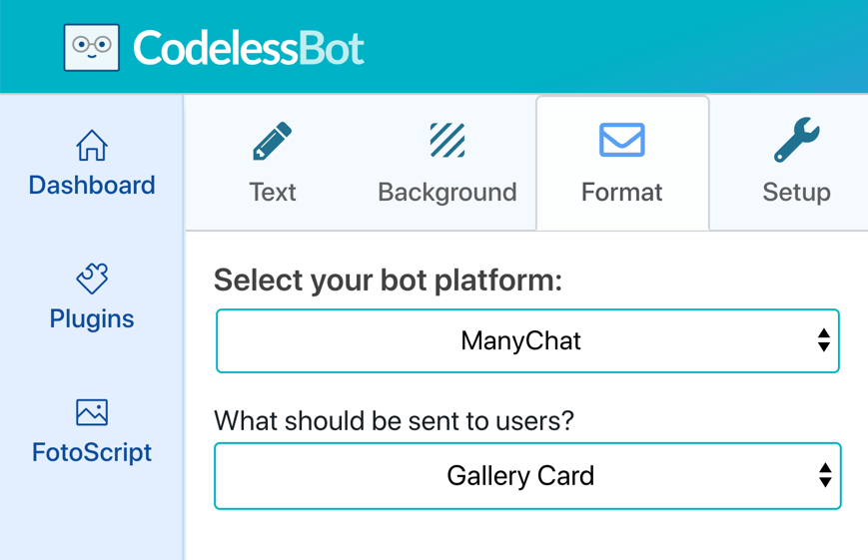Open the ManyChat bot platform dropdown

tap(527, 340)
